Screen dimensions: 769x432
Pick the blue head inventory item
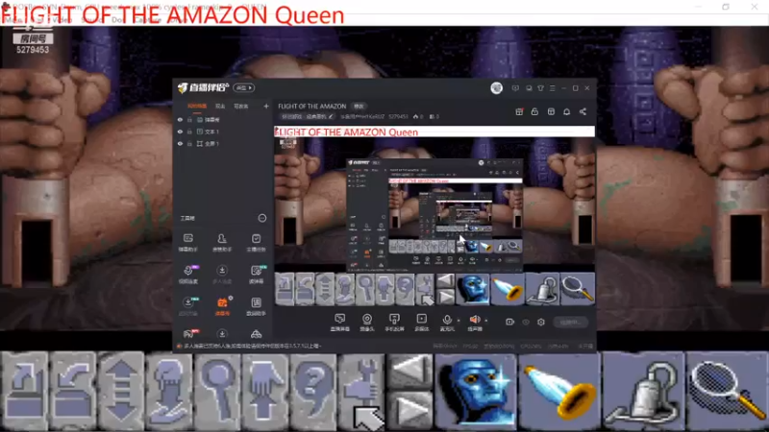pyautogui.click(x=476, y=391)
